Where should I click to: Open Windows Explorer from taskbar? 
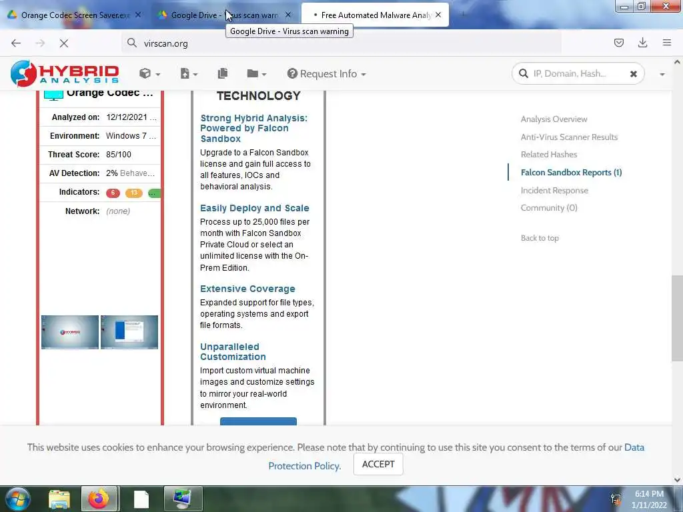pyautogui.click(x=59, y=499)
